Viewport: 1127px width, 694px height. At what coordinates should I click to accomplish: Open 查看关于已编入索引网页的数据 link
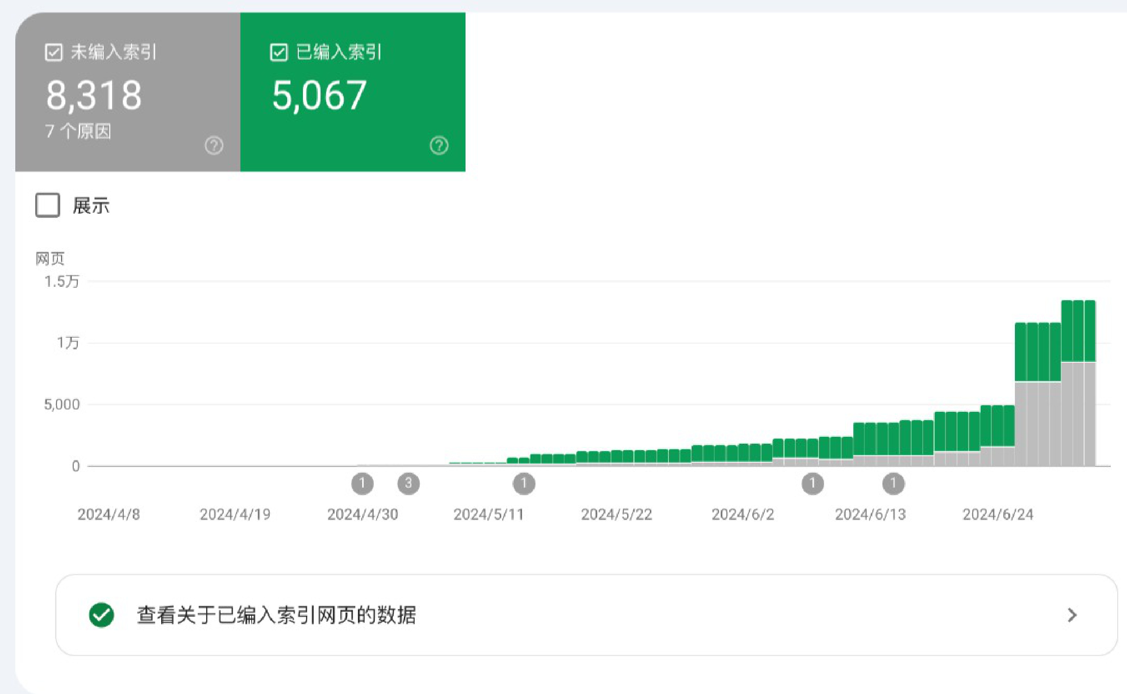pos(276,615)
